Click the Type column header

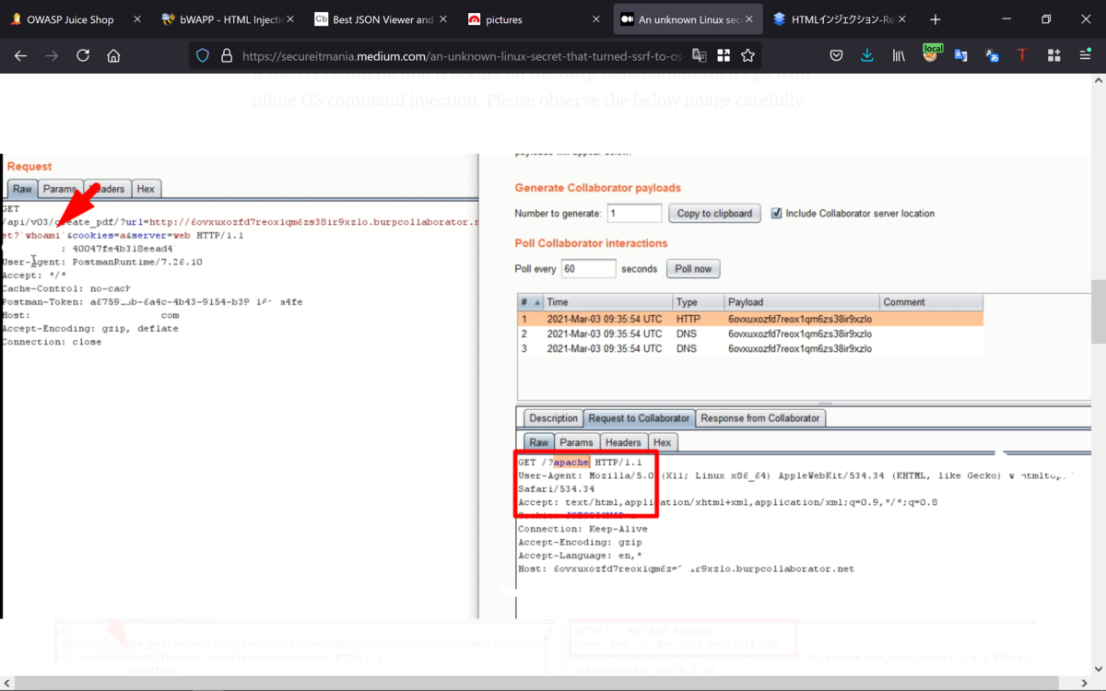coord(698,302)
